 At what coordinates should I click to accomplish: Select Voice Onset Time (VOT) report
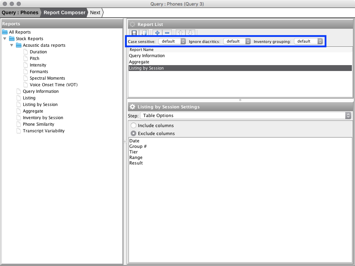pos(53,85)
